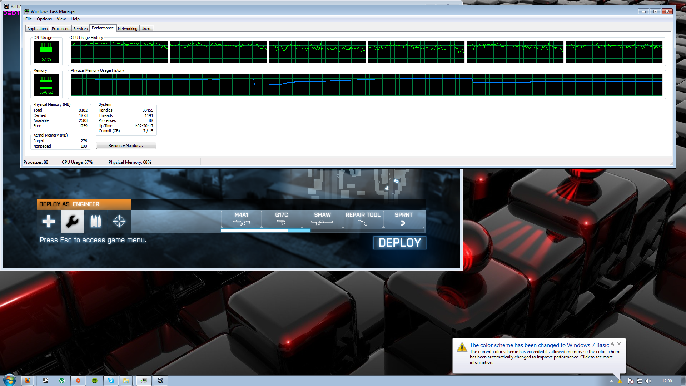The height and width of the screenshot is (386, 686).
Task: Choose the SMAW launcher slot
Action: click(x=322, y=219)
